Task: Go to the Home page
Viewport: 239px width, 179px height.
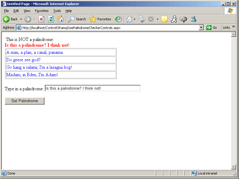Action: (x=60, y=19)
